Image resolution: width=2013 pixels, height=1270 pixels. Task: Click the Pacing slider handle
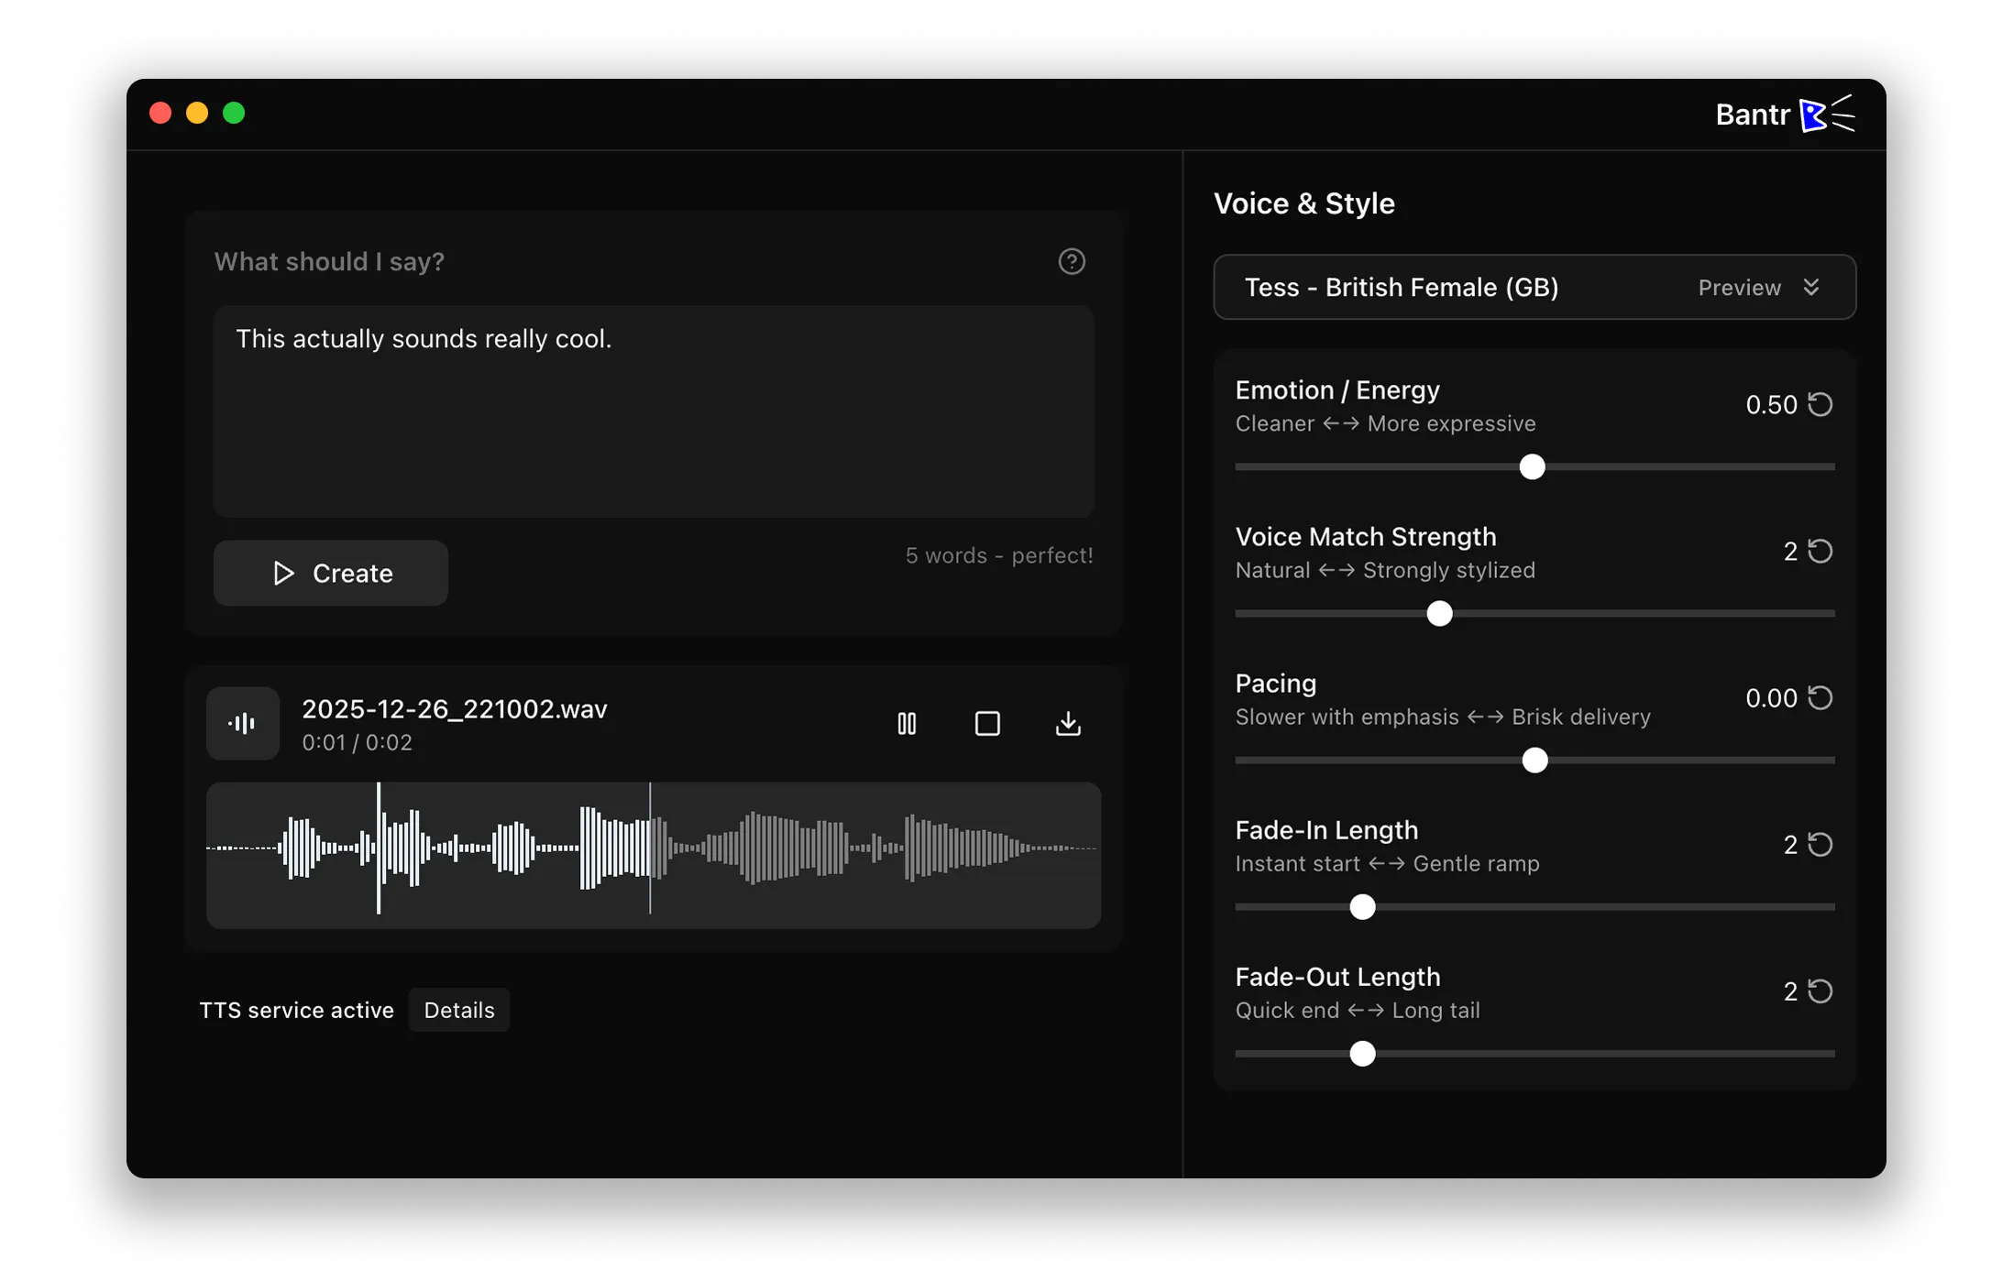pyautogui.click(x=1535, y=760)
